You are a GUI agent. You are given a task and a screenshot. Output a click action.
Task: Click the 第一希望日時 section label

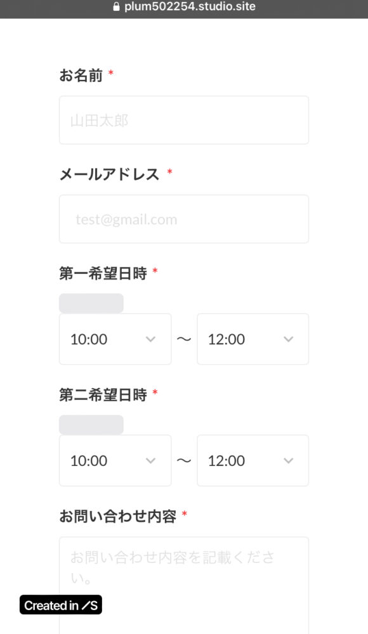[103, 274]
